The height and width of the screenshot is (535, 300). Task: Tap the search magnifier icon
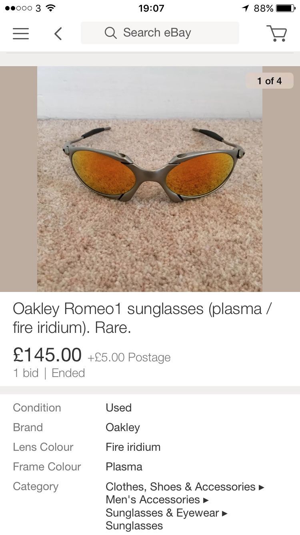(110, 33)
